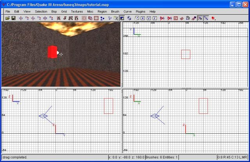Click the blue camera icon in the YZ view
The height and width of the screenshot is (162, 250).
pyautogui.click(x=43, y=116)
